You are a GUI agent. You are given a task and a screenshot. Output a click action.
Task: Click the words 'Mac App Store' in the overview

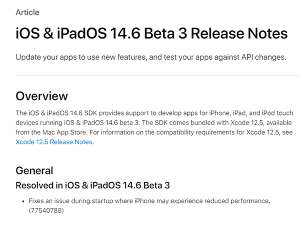(64, 132)
